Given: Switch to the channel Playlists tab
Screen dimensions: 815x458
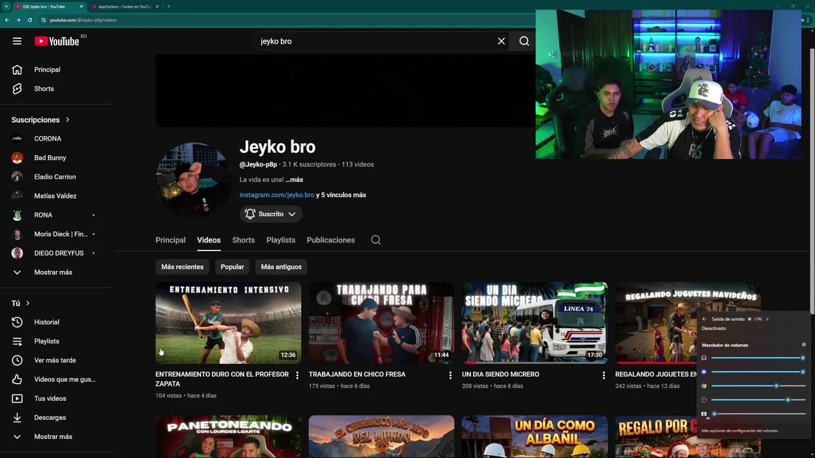Looking at the screenshot, I should point(281,240).
